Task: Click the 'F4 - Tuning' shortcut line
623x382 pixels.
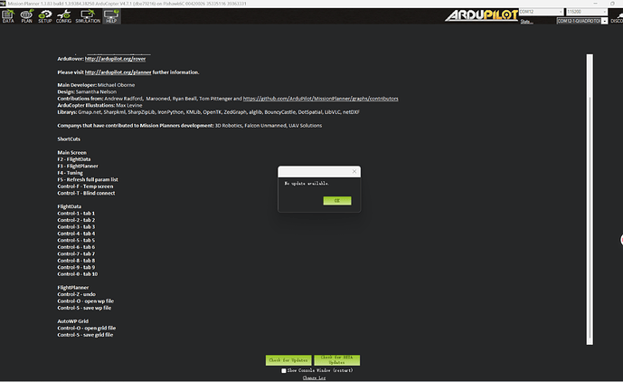Action: click(x=70, y=173)
